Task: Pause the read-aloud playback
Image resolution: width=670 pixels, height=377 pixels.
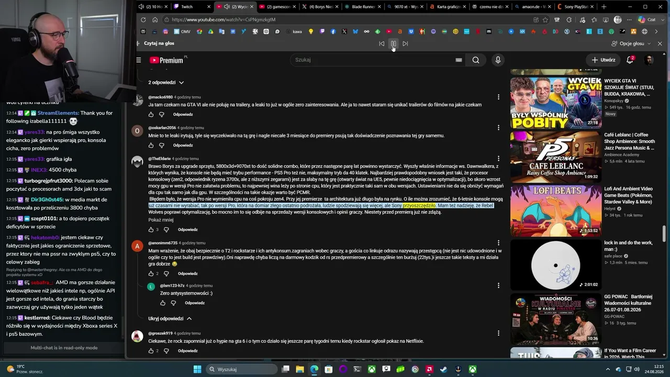Action: click(393, 43)
